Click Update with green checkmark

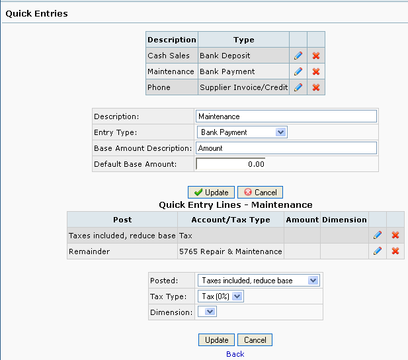point(211,193)
